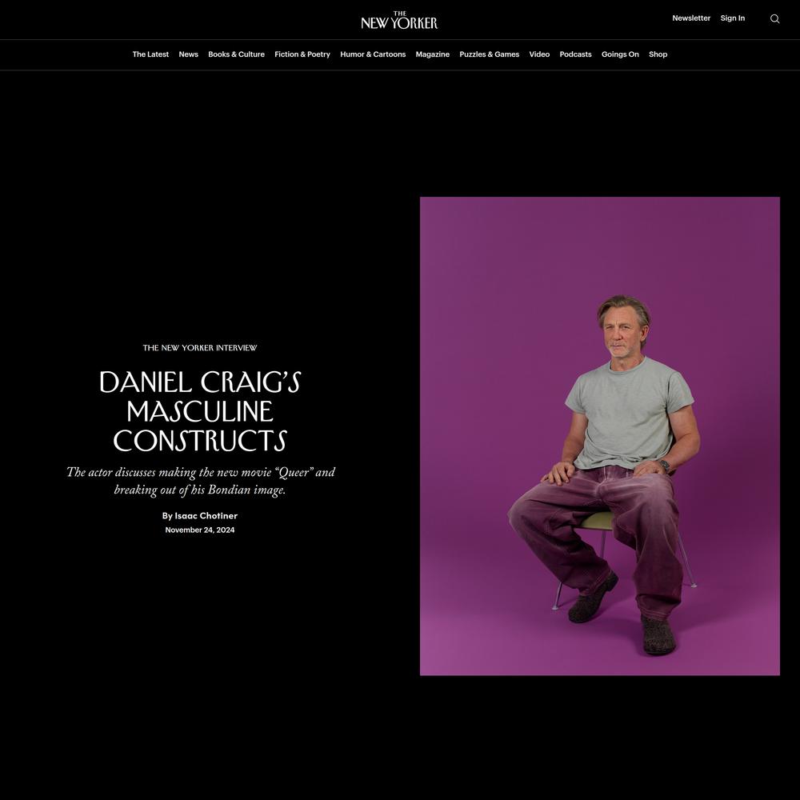The height and width of the screenshot is (800, 800).
Task: Open Goings On section
Action: (x=620, y=54)
